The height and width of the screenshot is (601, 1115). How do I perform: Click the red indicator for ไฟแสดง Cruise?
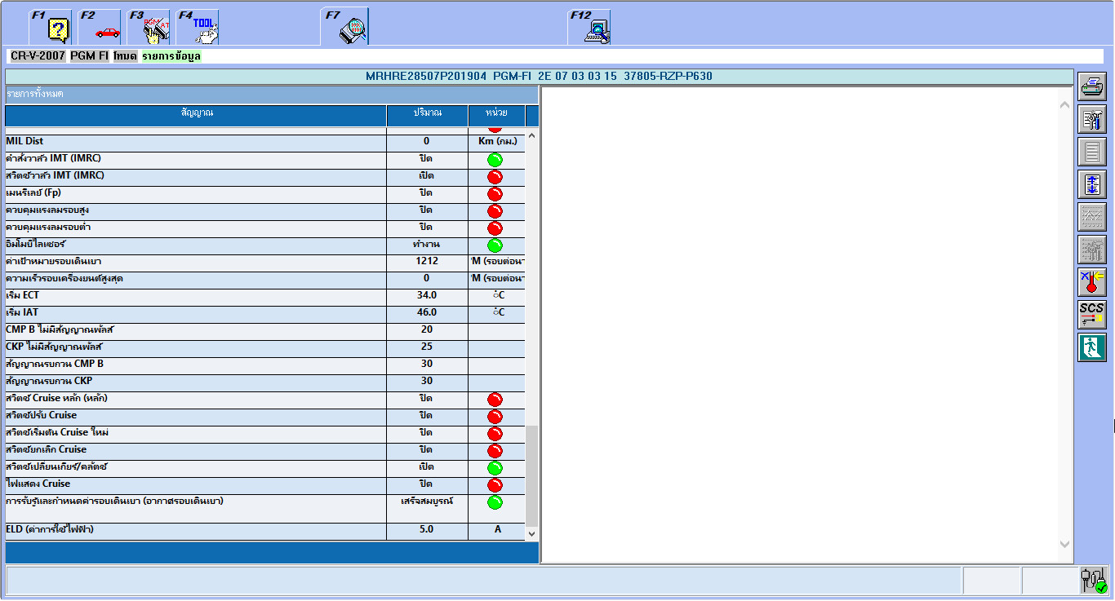pyautogui.click(x=495, y=485)
